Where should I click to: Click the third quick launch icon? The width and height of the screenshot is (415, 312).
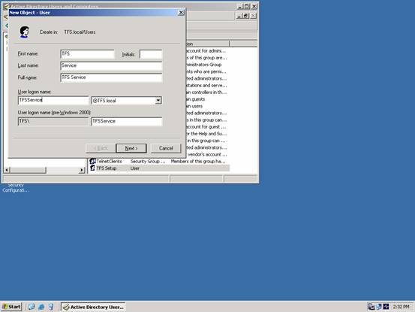(51, 307)
